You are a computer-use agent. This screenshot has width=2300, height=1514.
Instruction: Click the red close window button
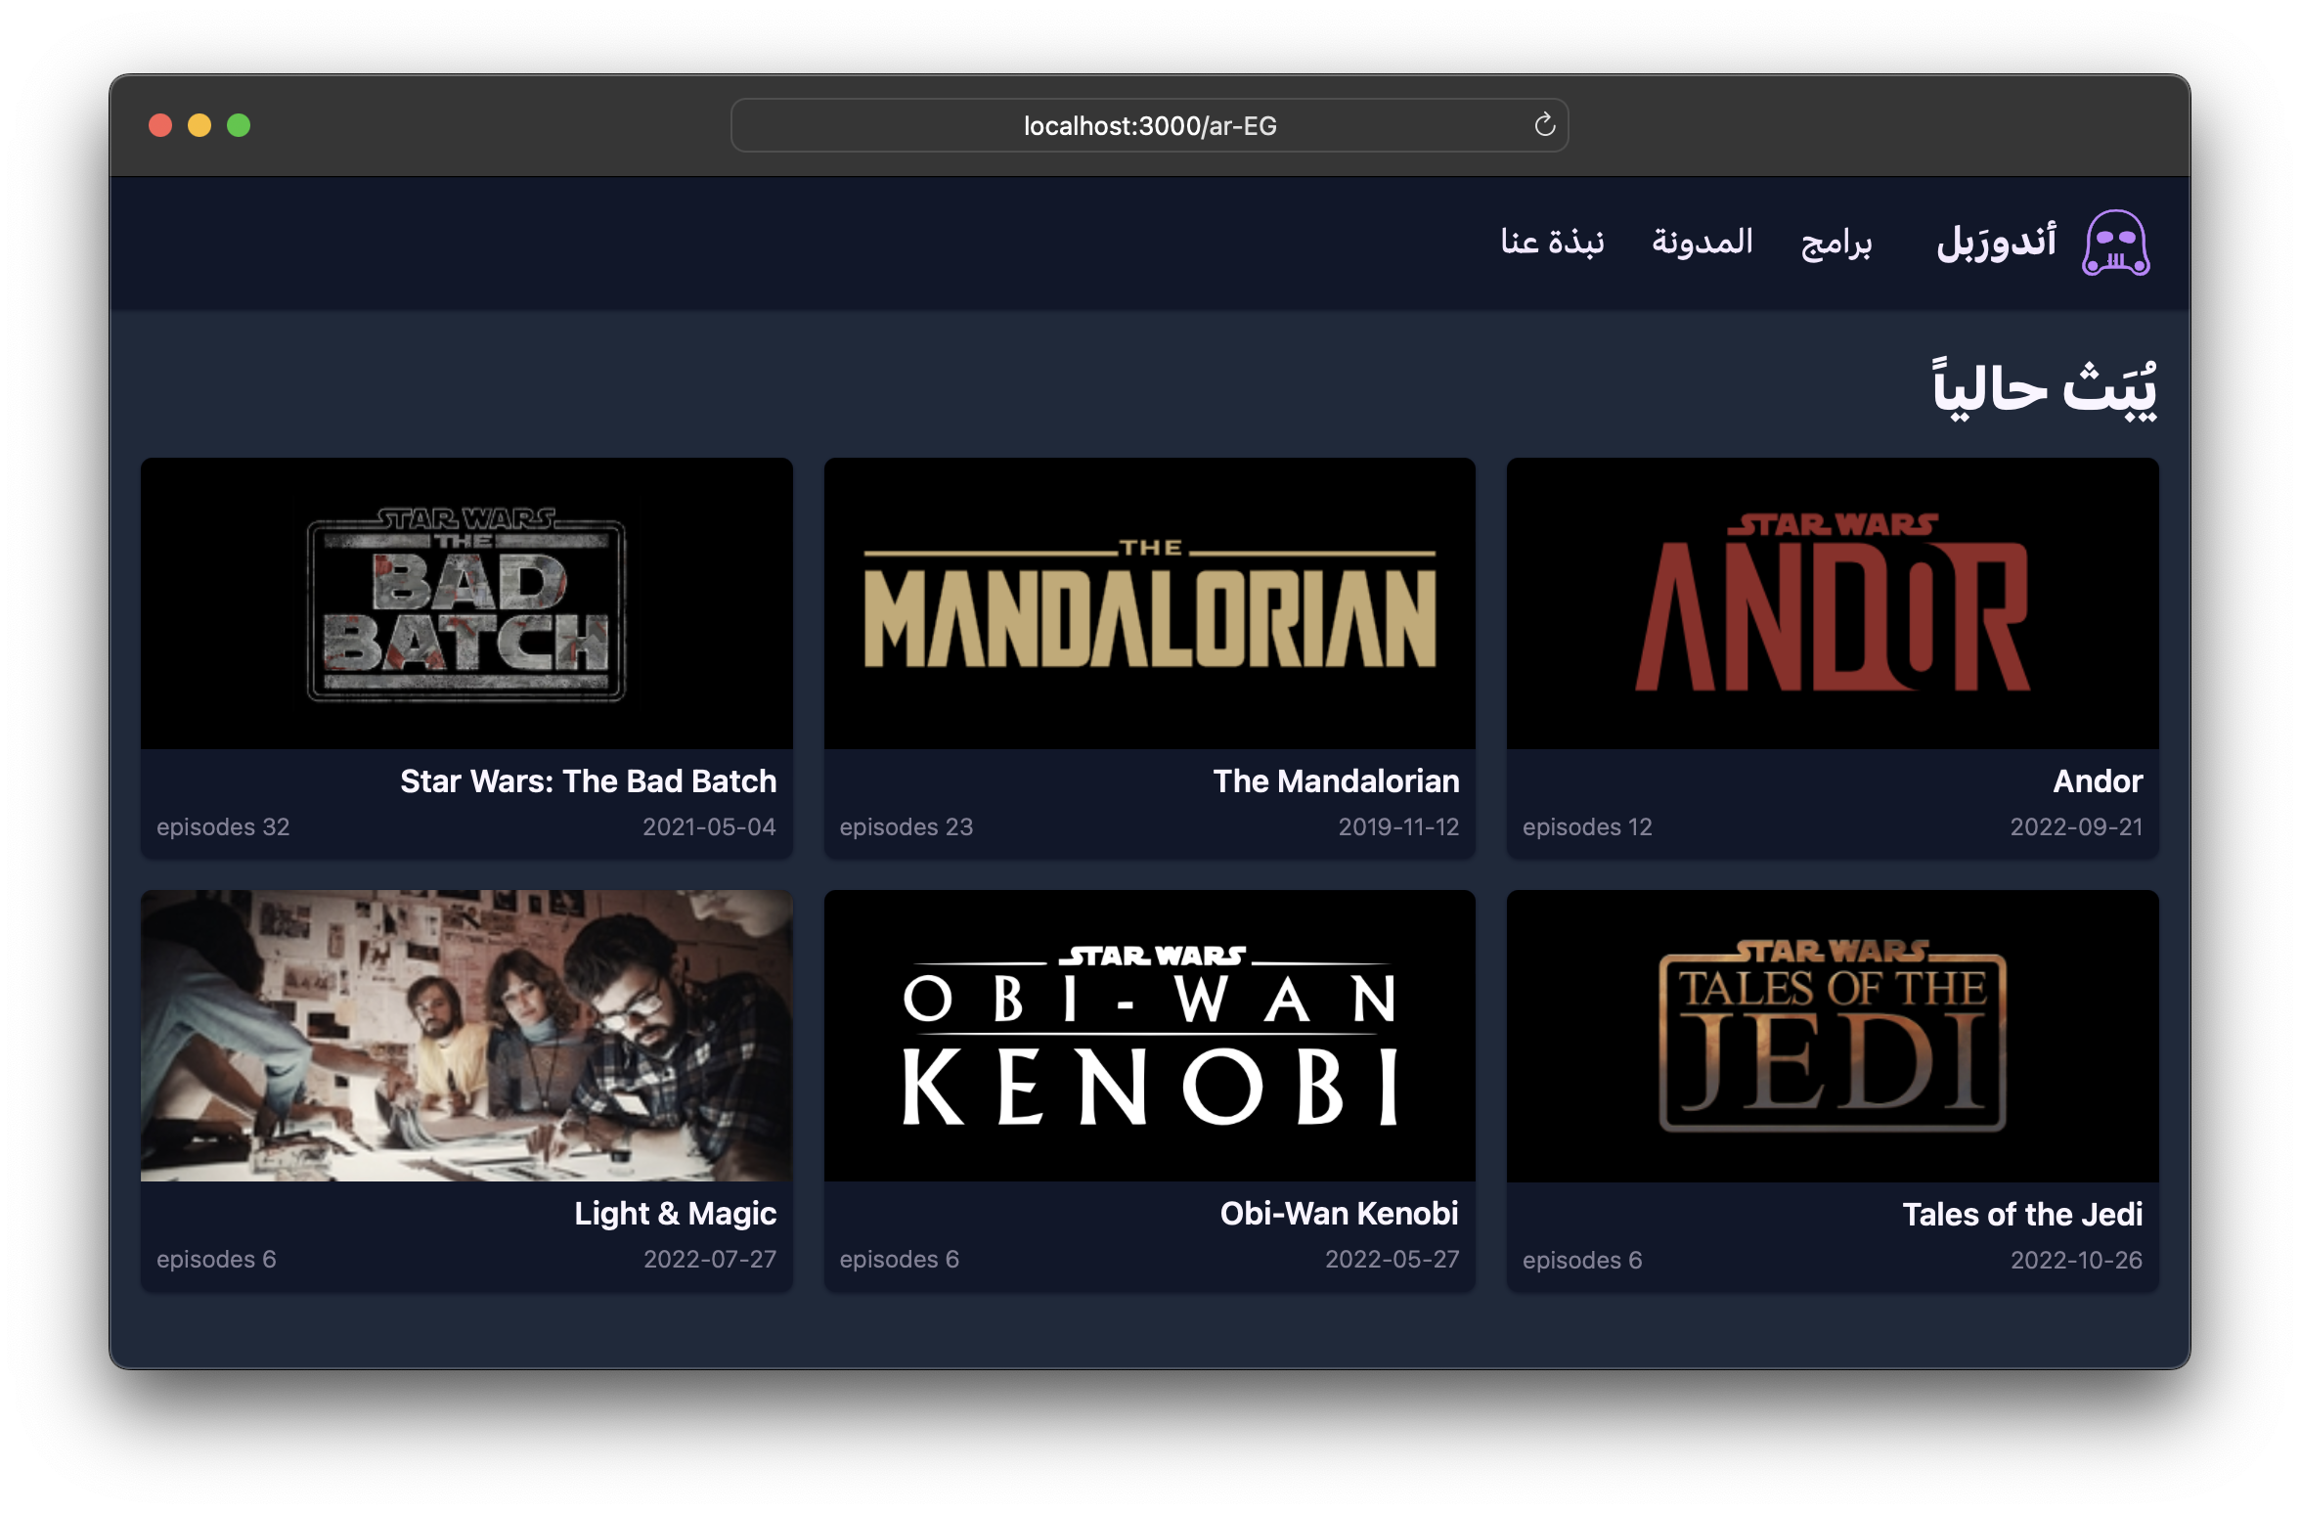[x=160, y=125]
